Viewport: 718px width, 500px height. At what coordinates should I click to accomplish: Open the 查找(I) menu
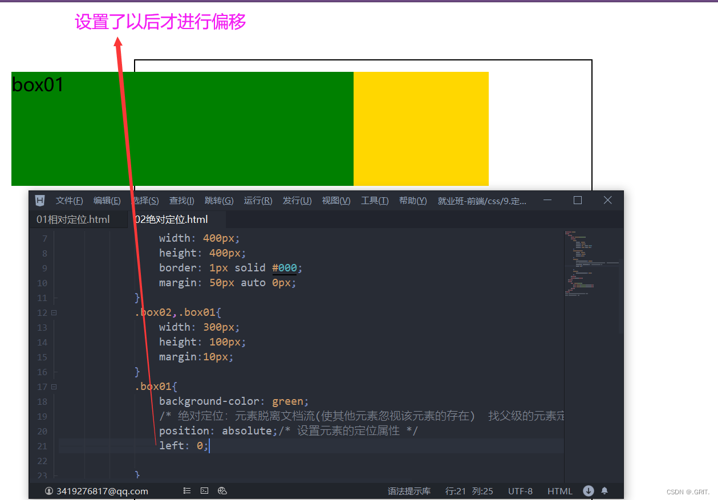(x=182, y=201)
